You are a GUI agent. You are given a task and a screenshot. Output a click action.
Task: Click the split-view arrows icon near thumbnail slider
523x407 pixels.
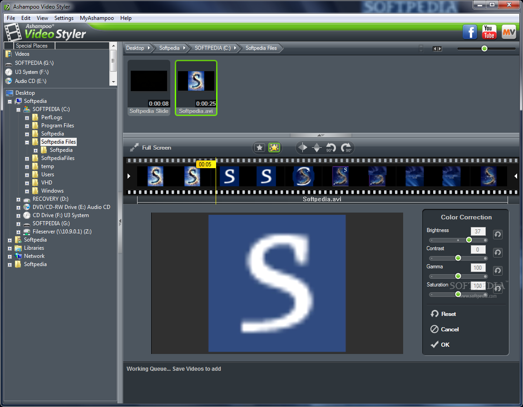tap(437, 48)
